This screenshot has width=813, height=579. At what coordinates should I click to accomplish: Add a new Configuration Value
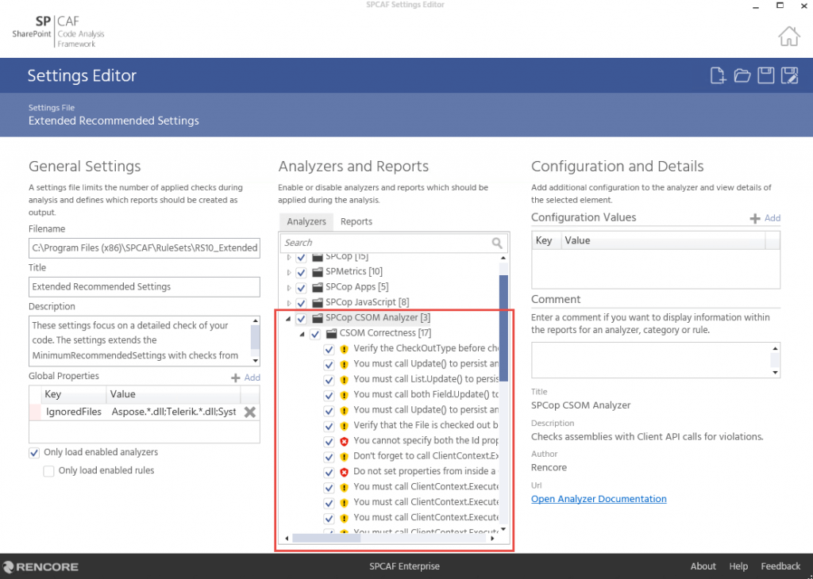[765, 218]
